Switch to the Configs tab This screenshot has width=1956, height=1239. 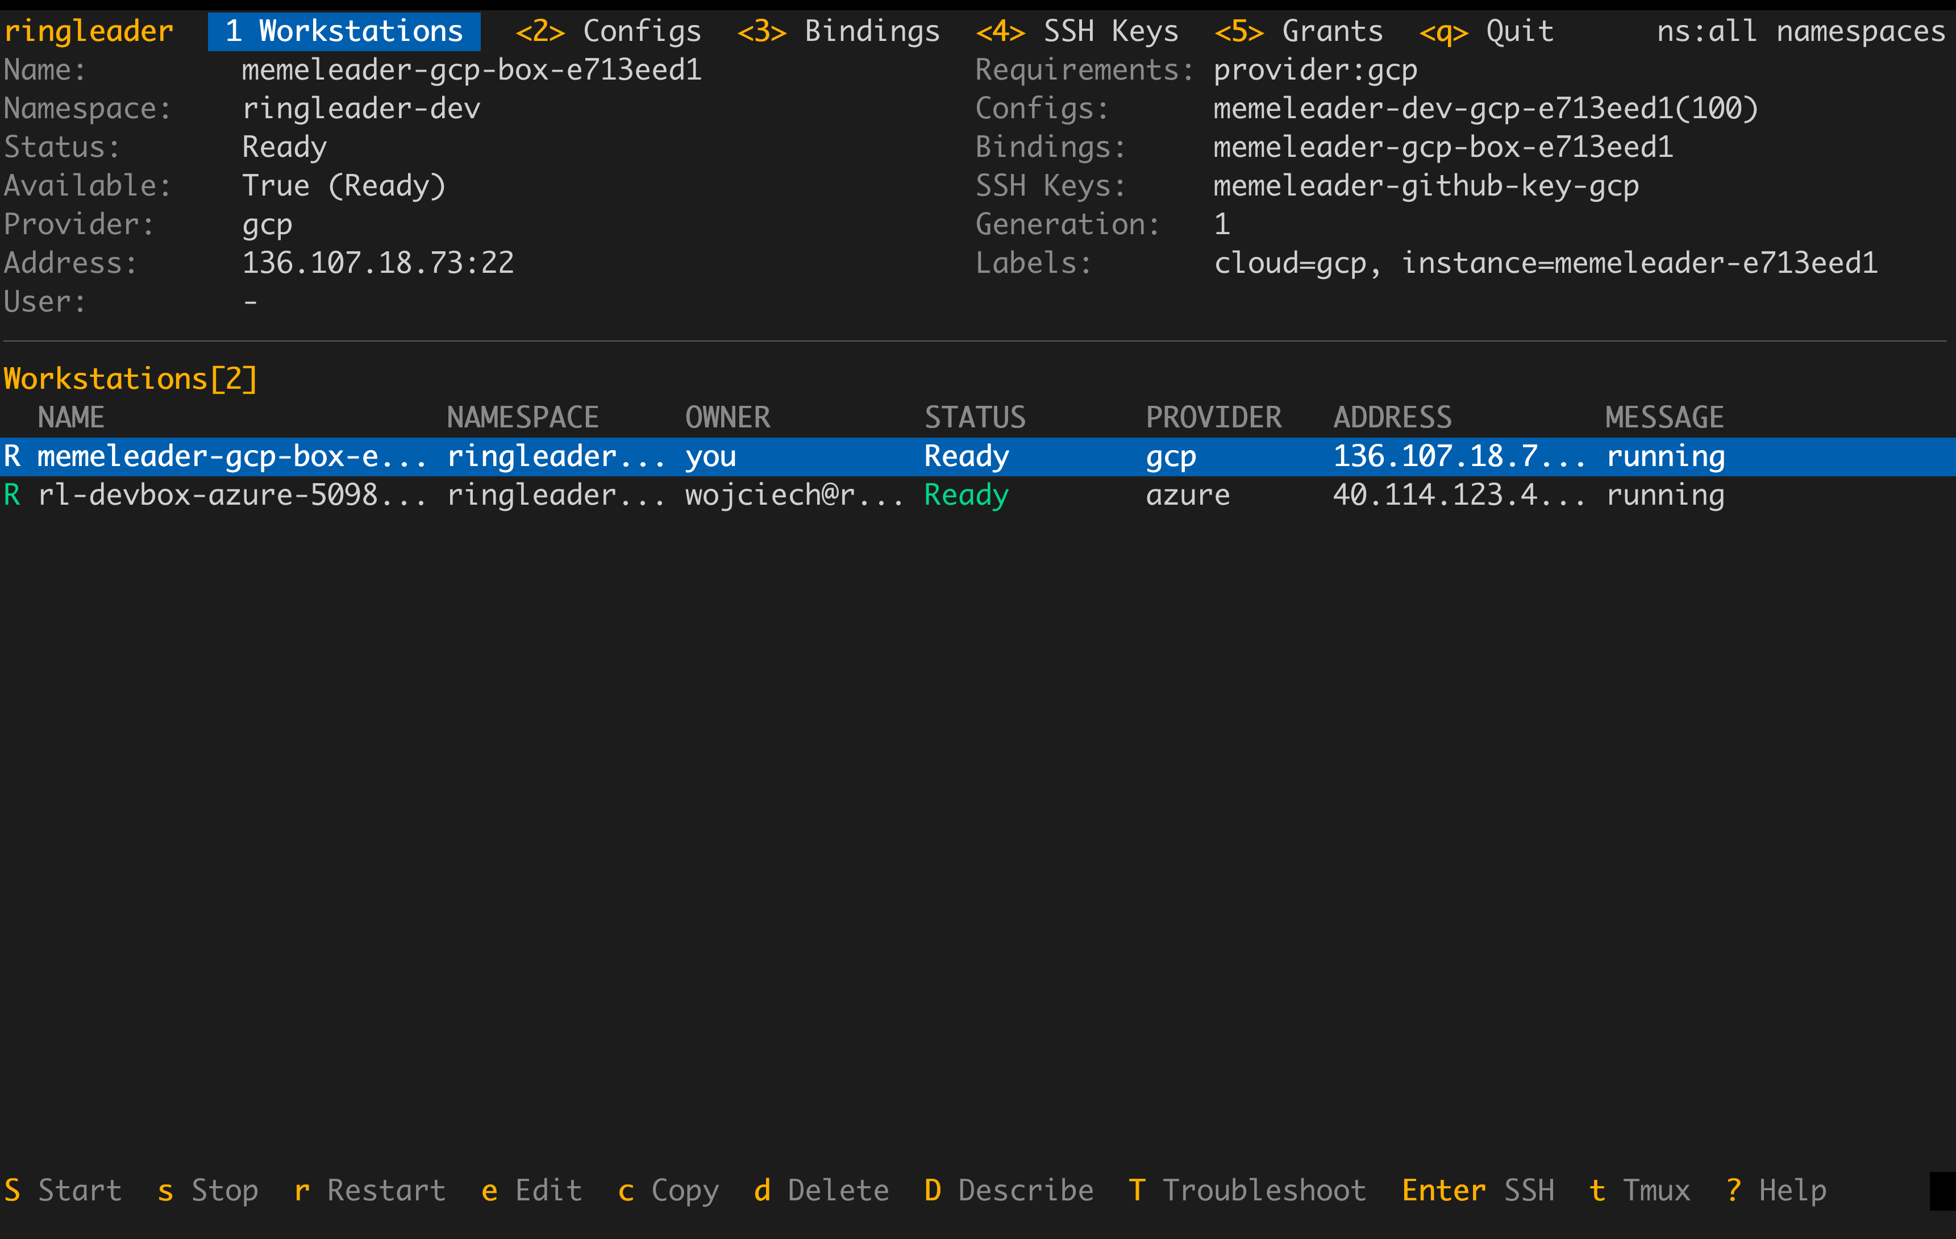[x=609, y=32]
